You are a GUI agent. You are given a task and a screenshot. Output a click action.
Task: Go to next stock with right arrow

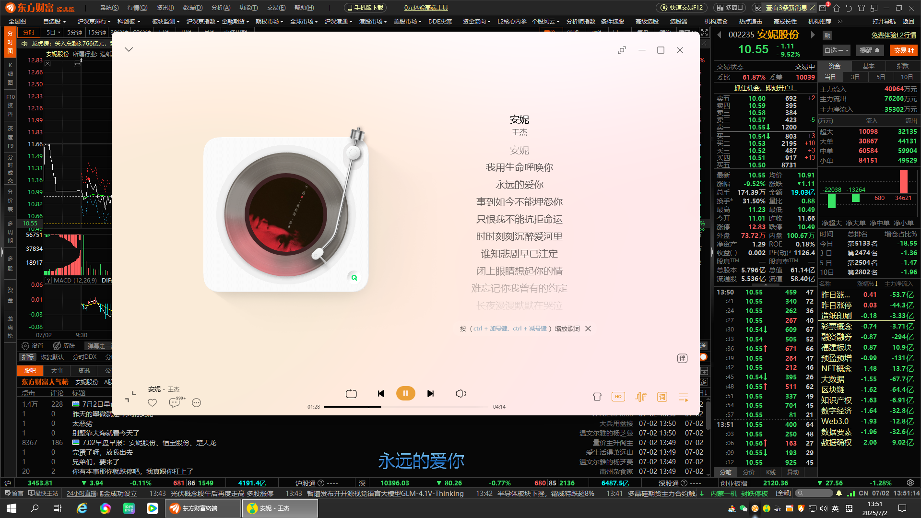[x=813, y=35]
